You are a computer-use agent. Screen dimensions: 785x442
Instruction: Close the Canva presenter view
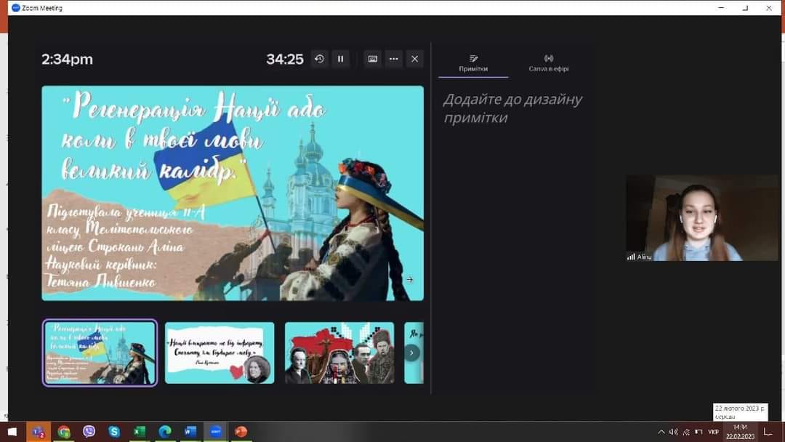(x=414, y=59)
